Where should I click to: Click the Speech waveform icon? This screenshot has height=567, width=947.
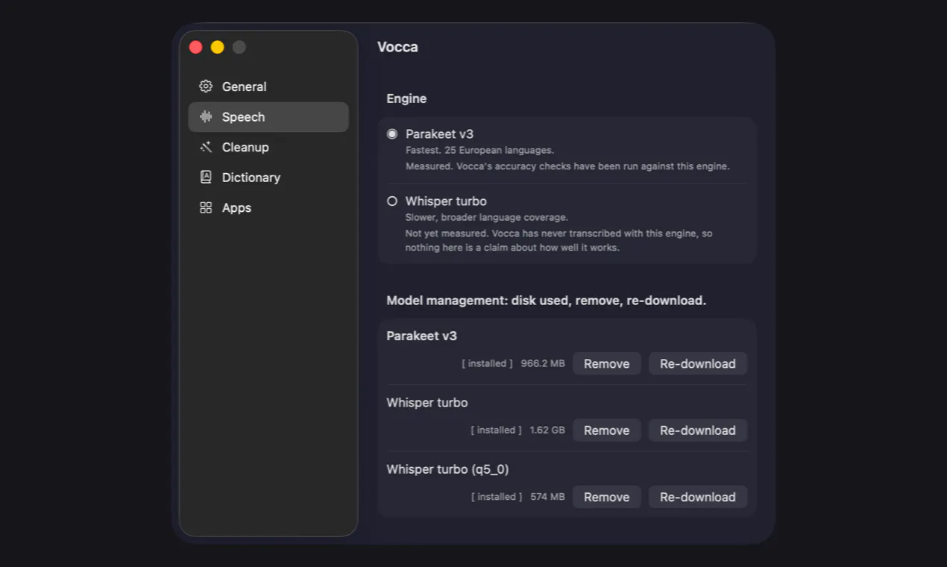coord(206,117)
